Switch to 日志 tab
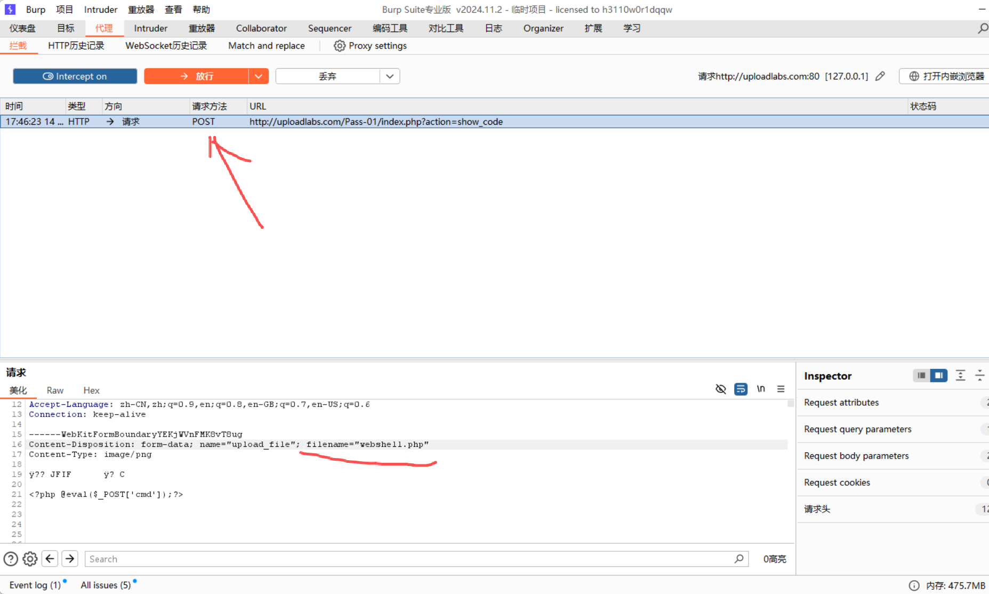 (x=493, y=28)
